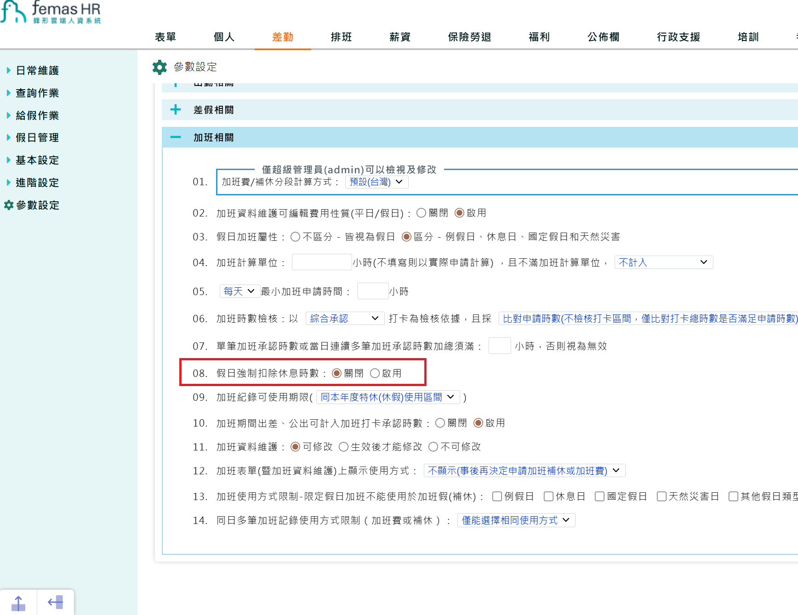The width and height of the screenshot is (798, 615).
Task: Check the 休息日 checkbox
Action: coord(548,496)
